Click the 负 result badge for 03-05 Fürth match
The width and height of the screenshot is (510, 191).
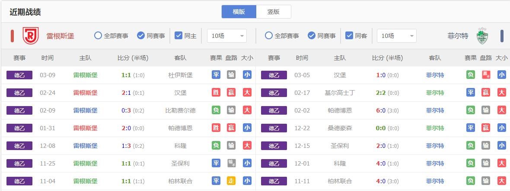471,75
